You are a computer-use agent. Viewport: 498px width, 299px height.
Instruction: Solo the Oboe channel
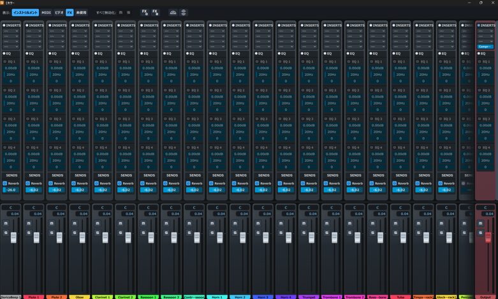coord(74,233)
